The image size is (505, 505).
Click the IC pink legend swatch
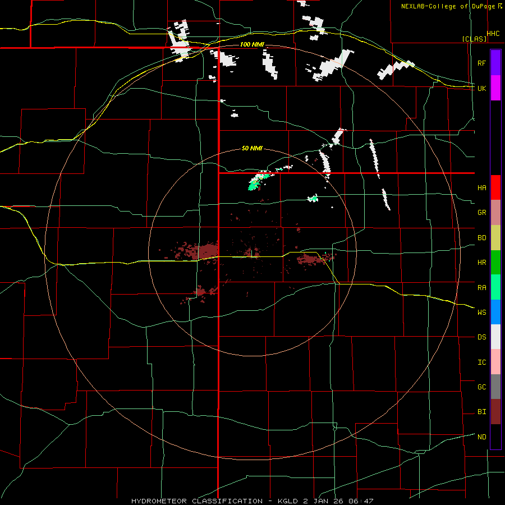point(495,362)
